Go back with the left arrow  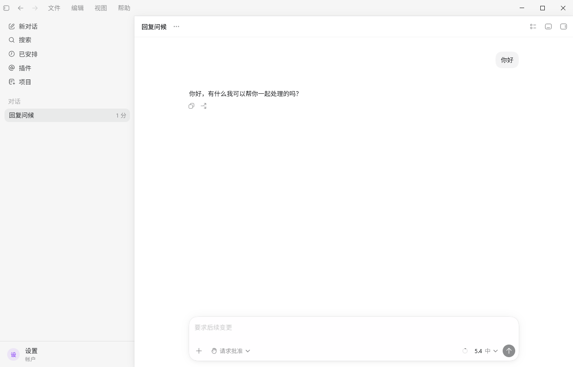[x=21, y=8]
